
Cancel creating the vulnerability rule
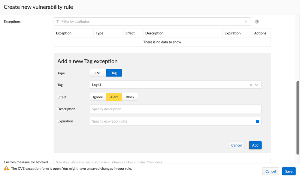[x=270, y=172]
